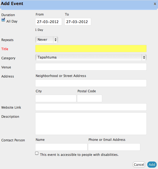Click the Cancel button

(139, 165)
